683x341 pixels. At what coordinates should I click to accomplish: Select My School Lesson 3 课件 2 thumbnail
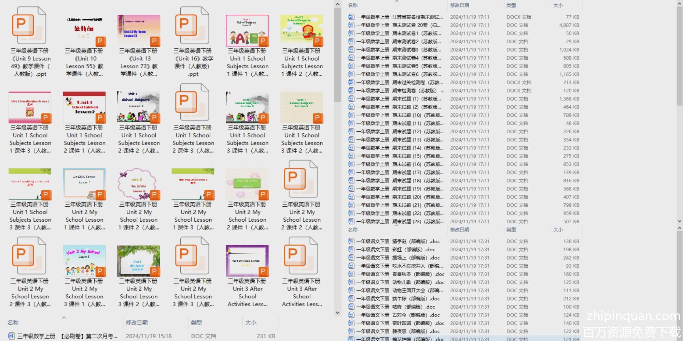pyautogui.click(x=139, y=261)
